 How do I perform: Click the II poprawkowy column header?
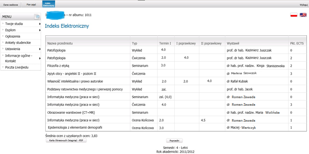tap(211, 44)
